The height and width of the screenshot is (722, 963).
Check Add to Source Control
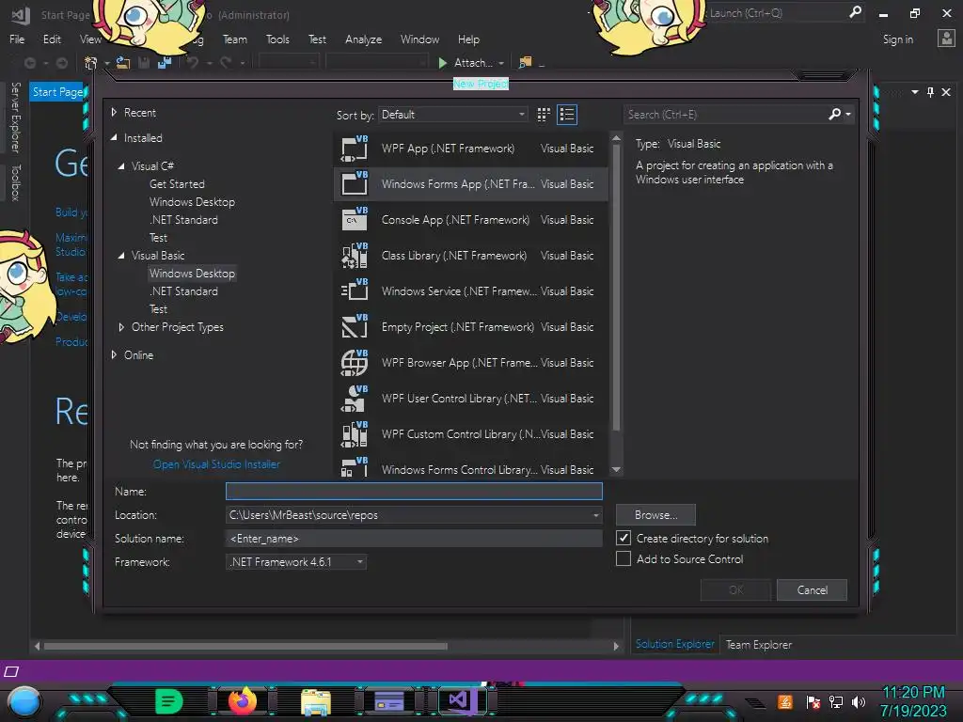(x=624, y=558)
